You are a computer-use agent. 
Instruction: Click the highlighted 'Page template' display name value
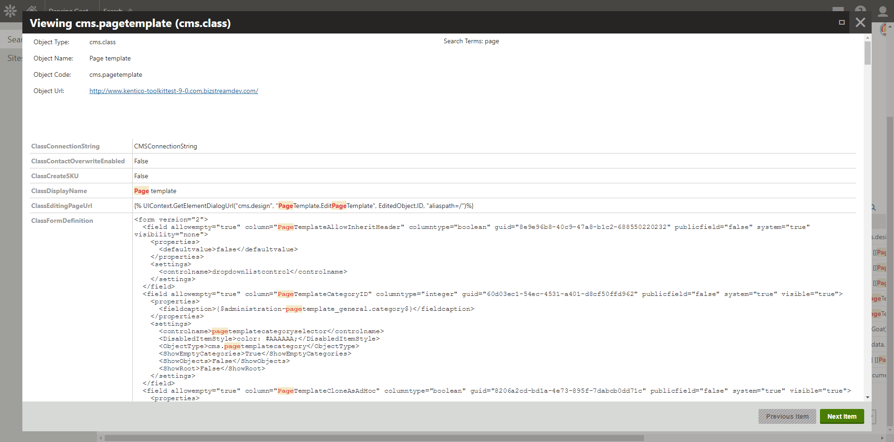(155, 191)
